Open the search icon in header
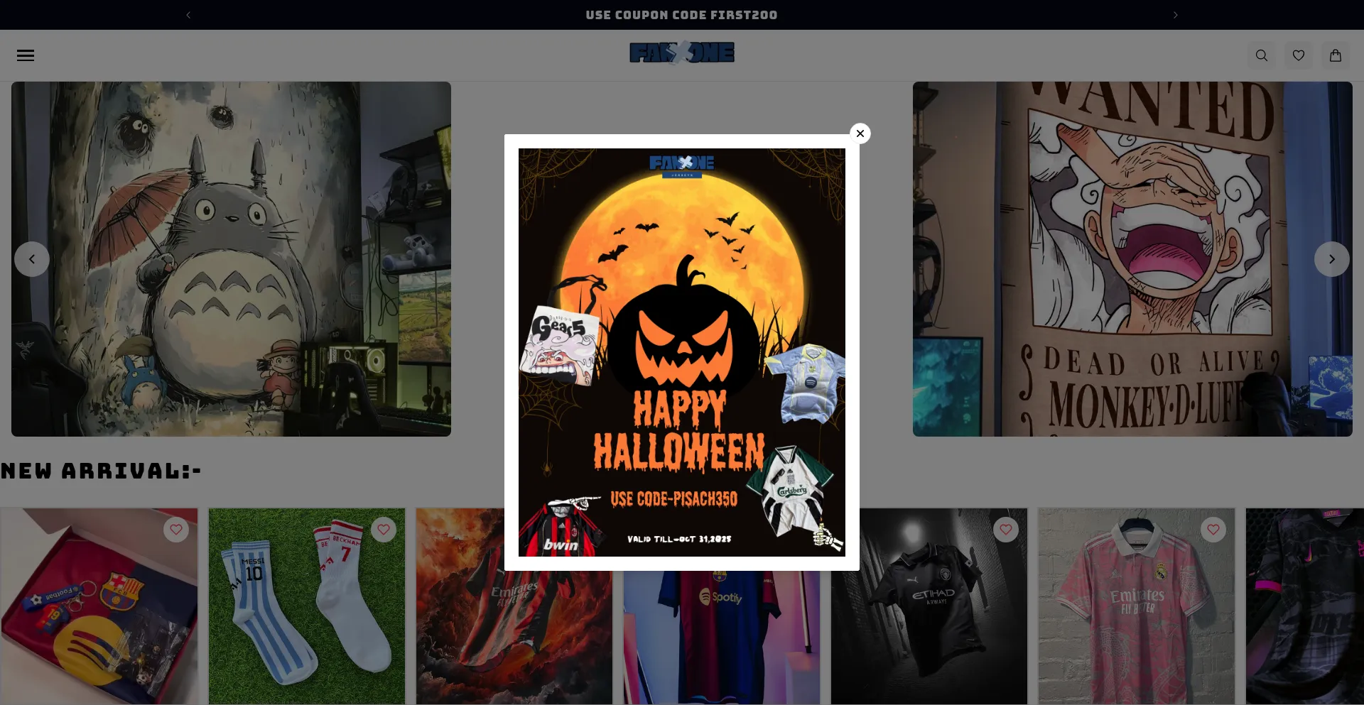1364x705 pixels. 1262,55
